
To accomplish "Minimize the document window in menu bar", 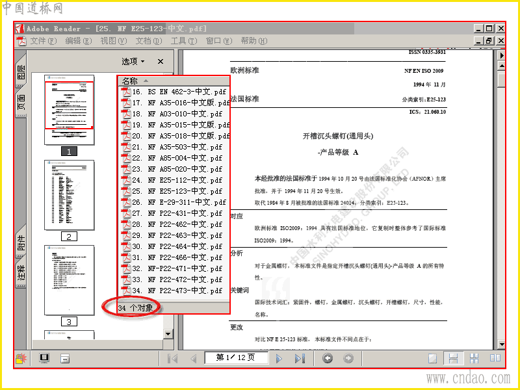I will [478, 41].
